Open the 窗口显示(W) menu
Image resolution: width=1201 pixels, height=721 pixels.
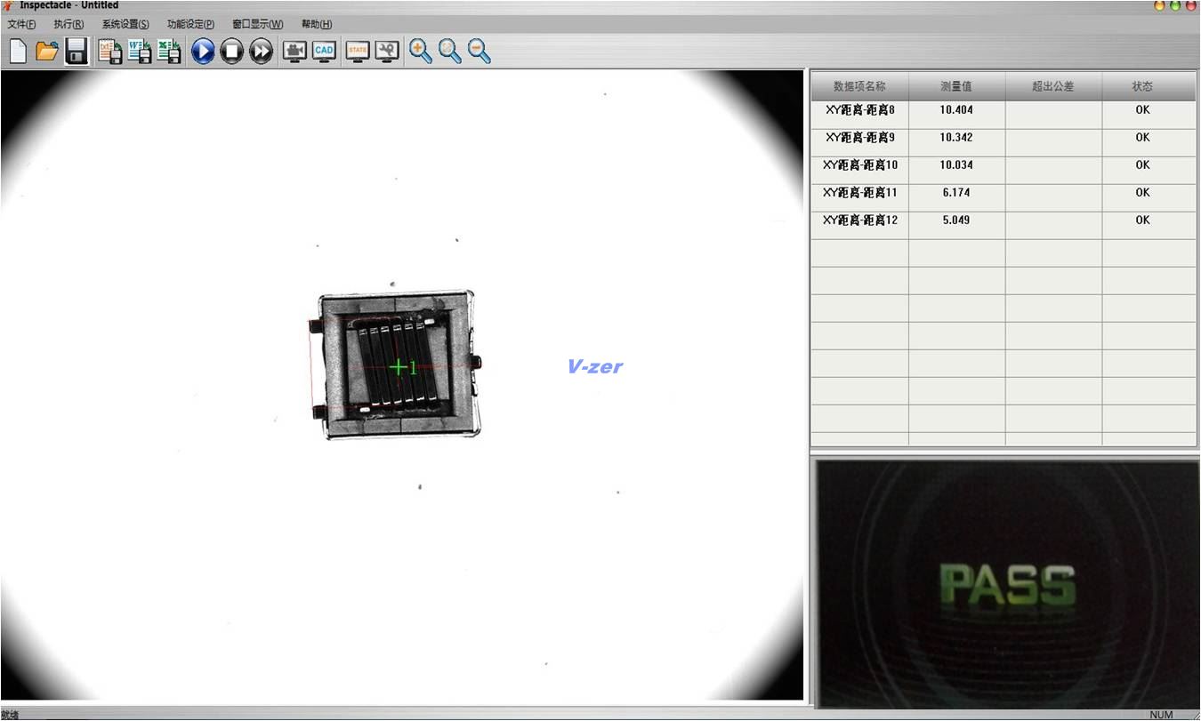tap(257, 24)
